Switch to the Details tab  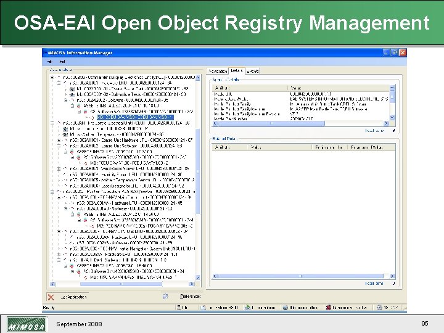(237, 70)
